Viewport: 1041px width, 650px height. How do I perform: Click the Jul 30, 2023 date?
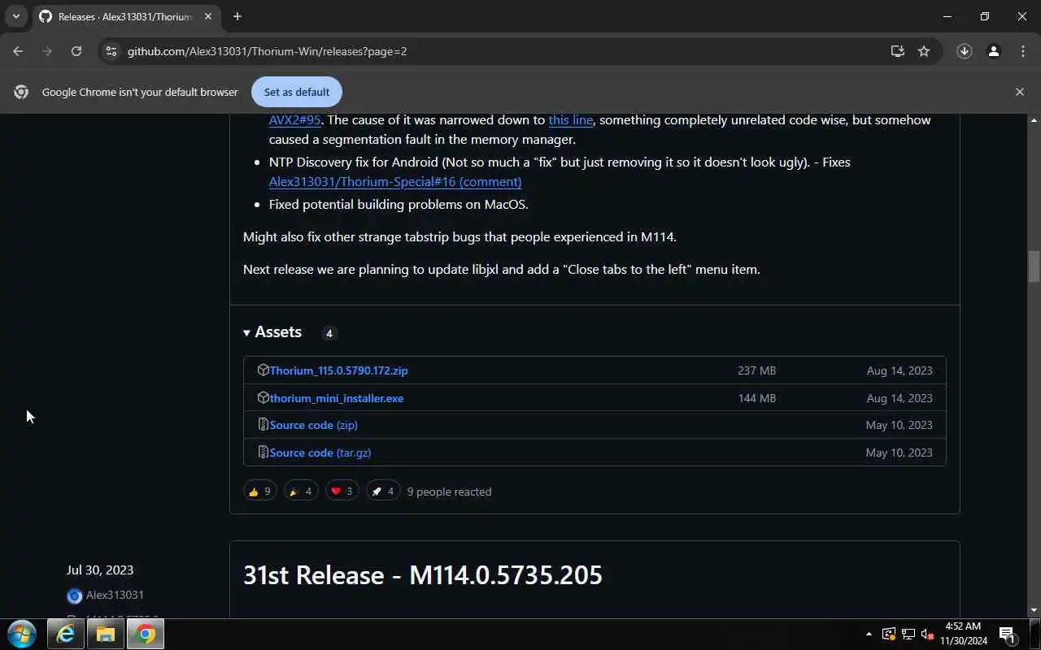(100, 570)
